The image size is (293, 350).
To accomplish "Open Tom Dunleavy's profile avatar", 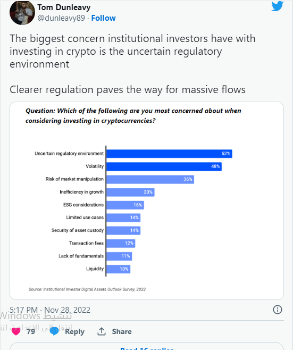I will click(22, 12).
